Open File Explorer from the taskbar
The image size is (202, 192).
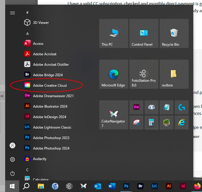41,186
